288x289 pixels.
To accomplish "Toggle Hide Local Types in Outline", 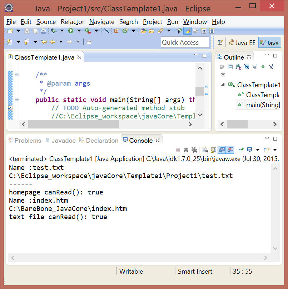I will point(271,67).
